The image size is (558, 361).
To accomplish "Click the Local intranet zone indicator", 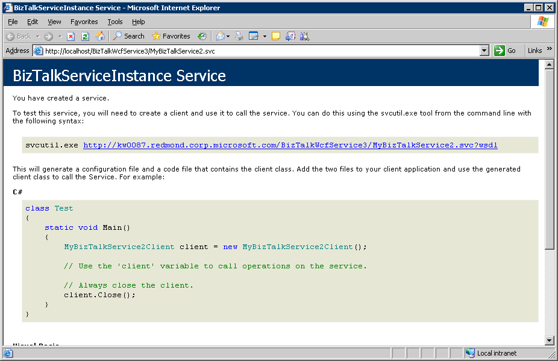I will click(492, 353).
